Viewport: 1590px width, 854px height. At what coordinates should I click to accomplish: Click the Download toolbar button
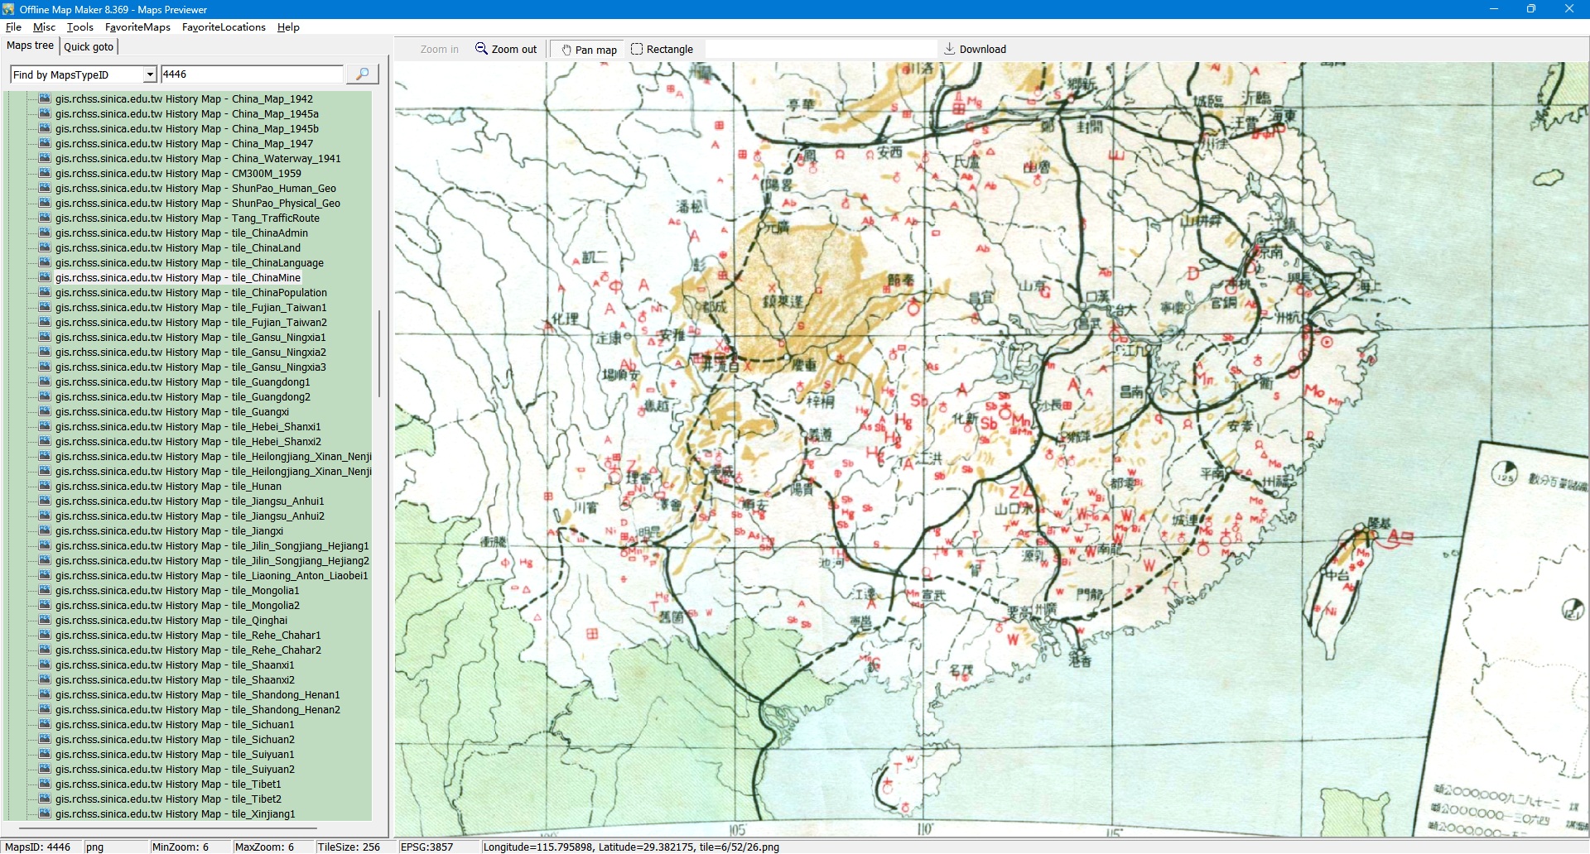975,50
